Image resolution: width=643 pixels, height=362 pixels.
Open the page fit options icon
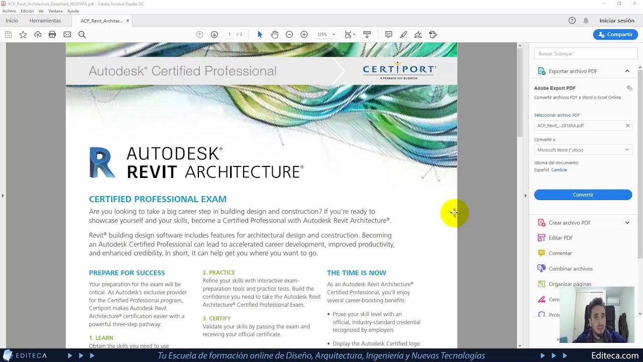pos(350,35)
